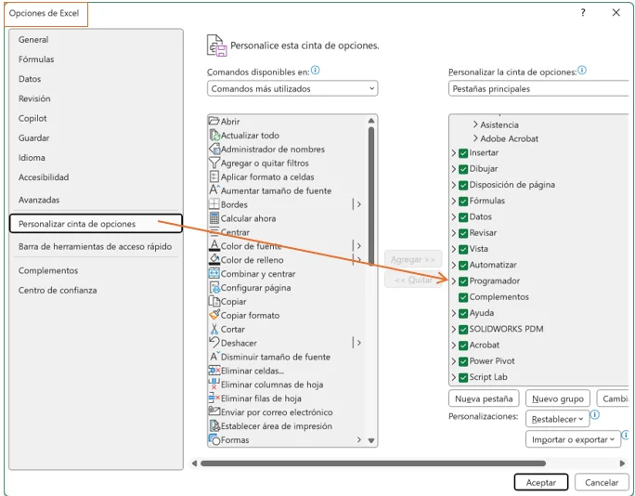Click info icon beside Comandos disponibles en
The image size is (635, 496).
pos(315,71)
